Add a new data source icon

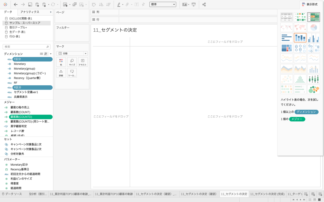click(x=37, y=4)
